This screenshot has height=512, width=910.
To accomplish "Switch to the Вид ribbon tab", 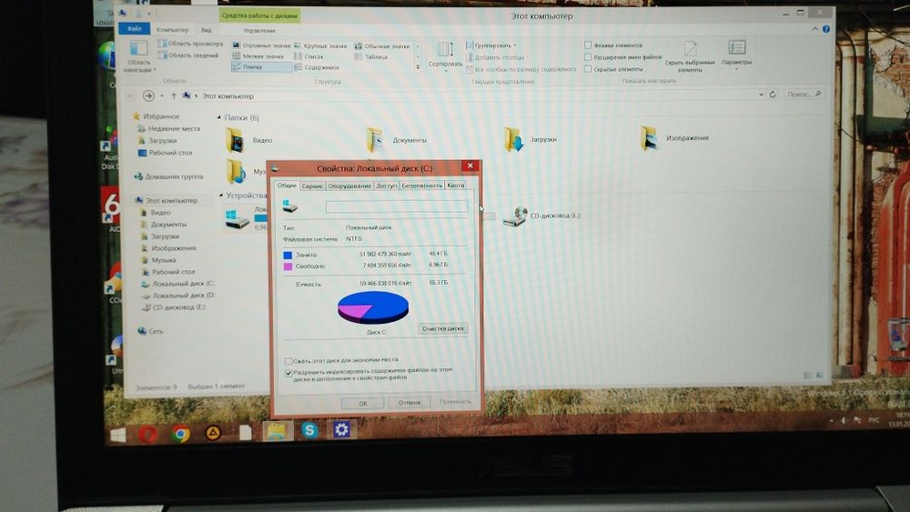I will point(206,30).
